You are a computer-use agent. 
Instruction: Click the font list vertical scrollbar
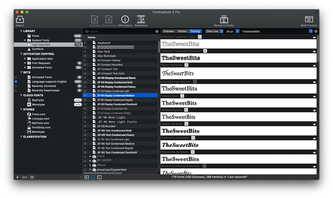(159, 47)
